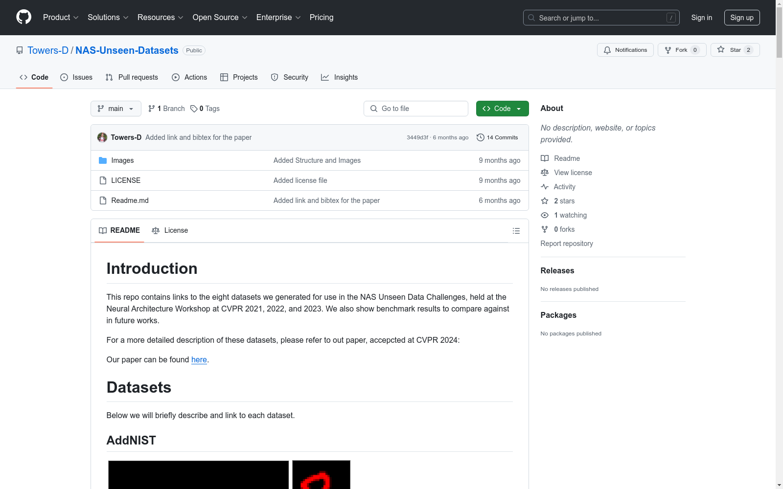Open the README outline list icon
The width and height of the screenshot is (783, 489).
(x=516, y=231)
